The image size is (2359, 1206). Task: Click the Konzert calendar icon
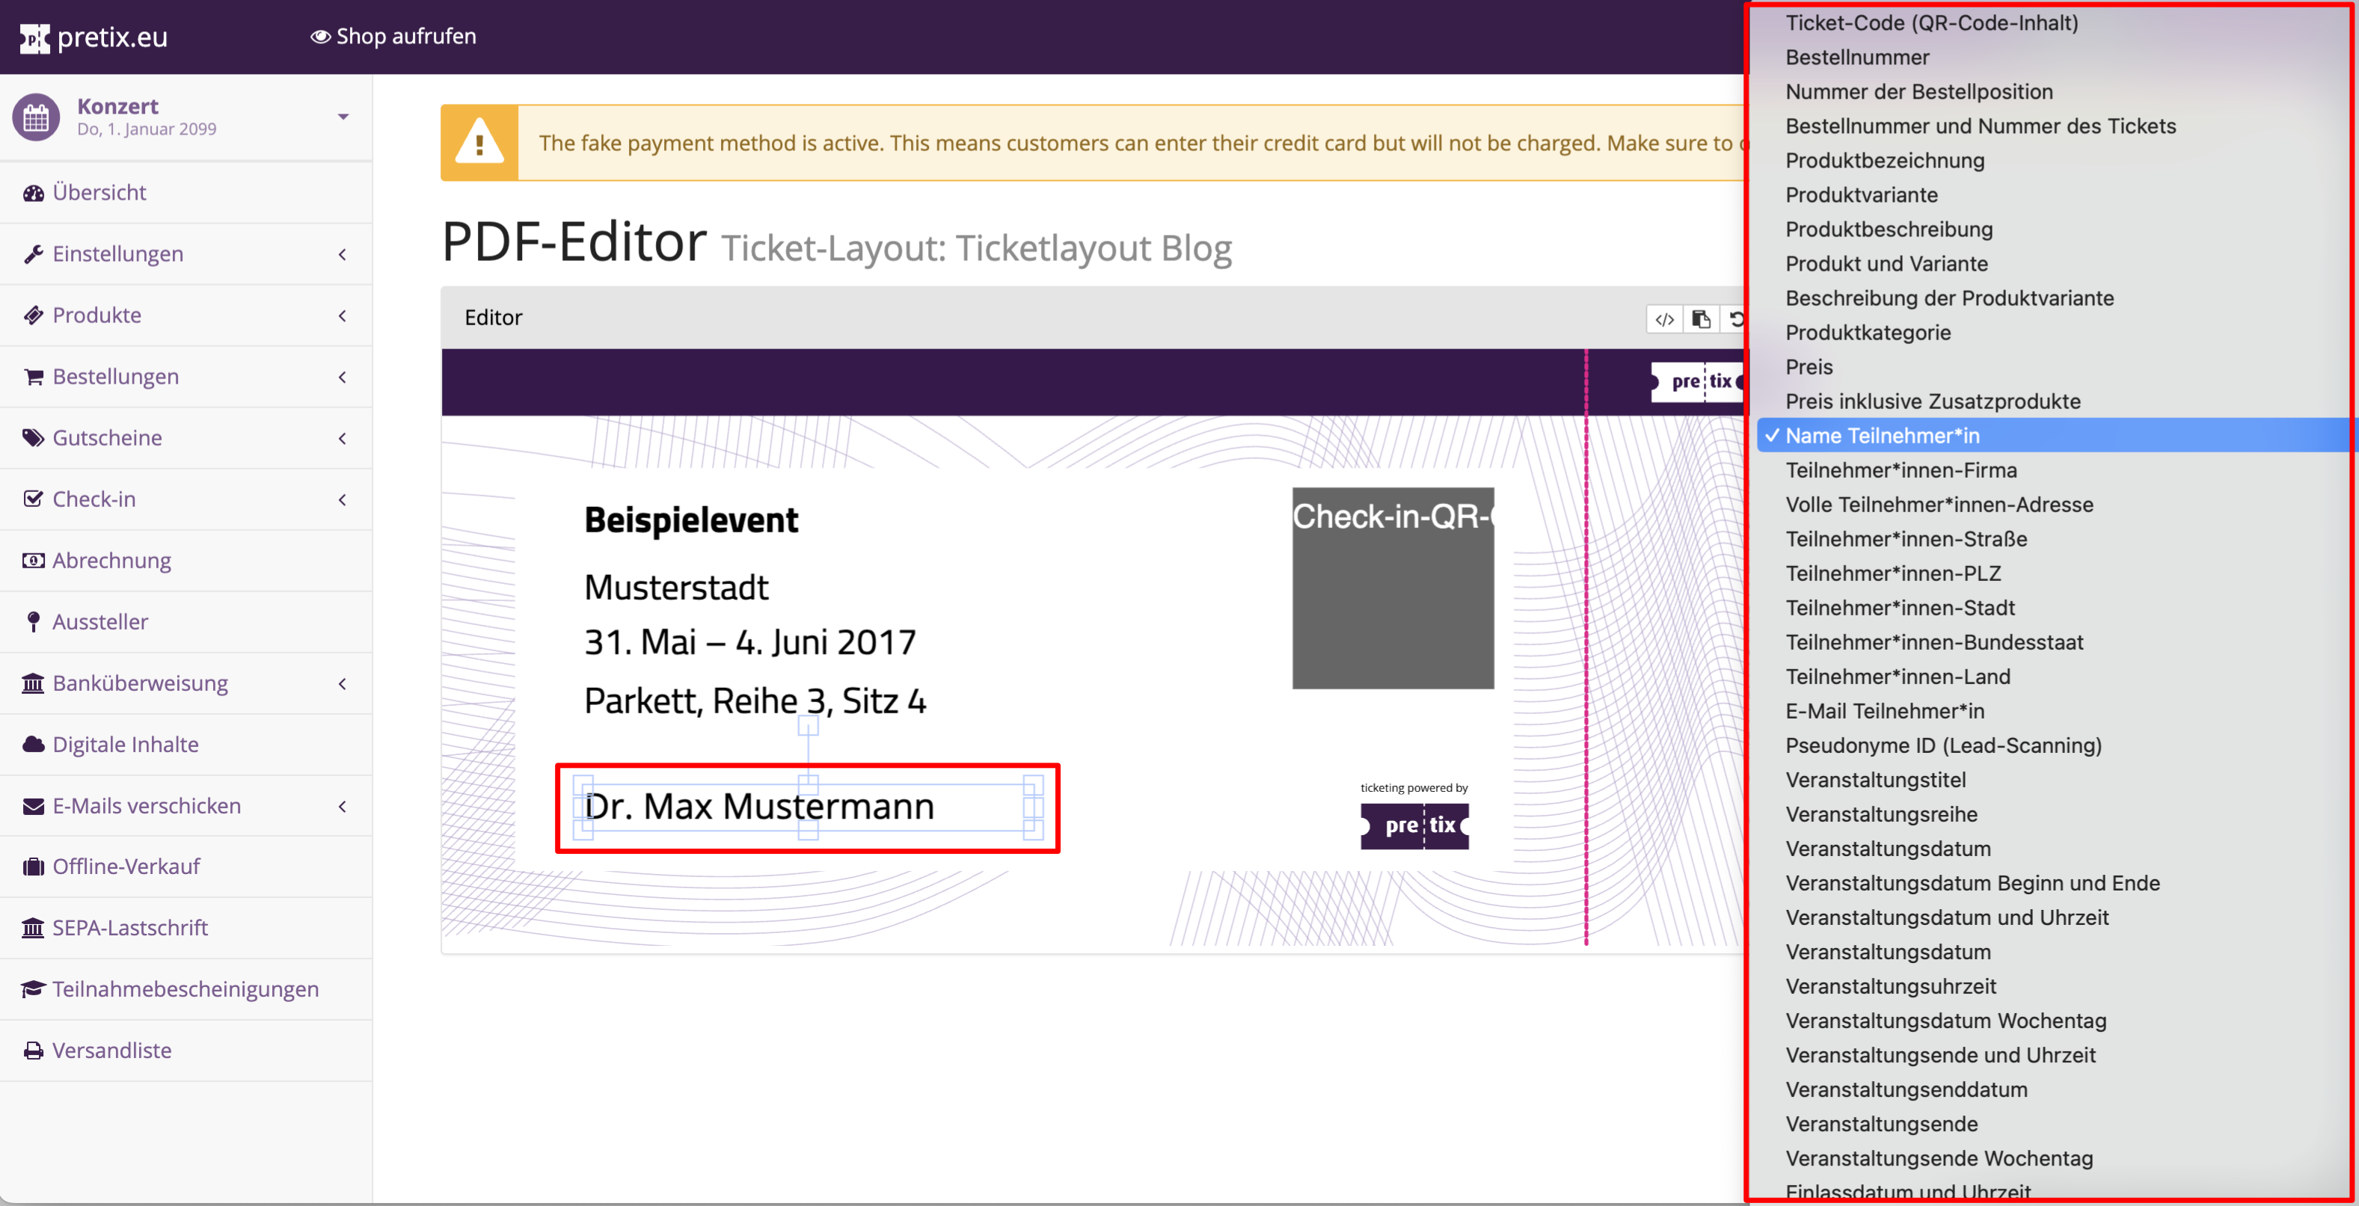[37, 117]
